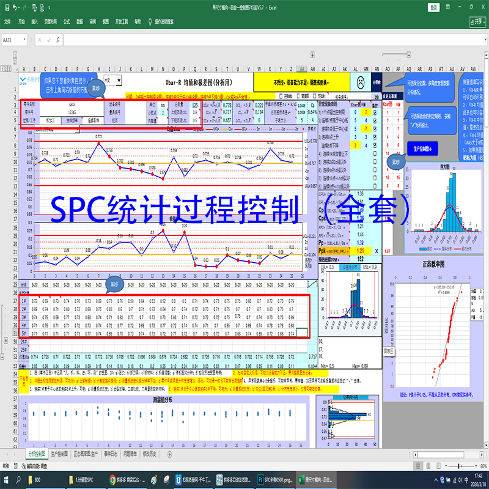Open the 开发工具 ribbon tab
This screenshot has width=489, height=489.
pos(121,21)
